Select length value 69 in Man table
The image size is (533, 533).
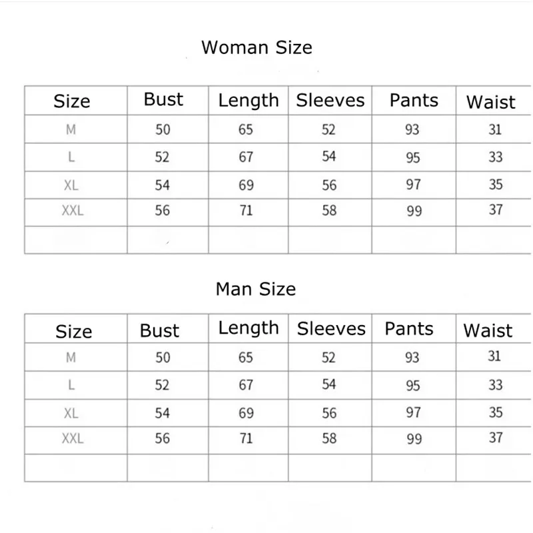(246, 413)
